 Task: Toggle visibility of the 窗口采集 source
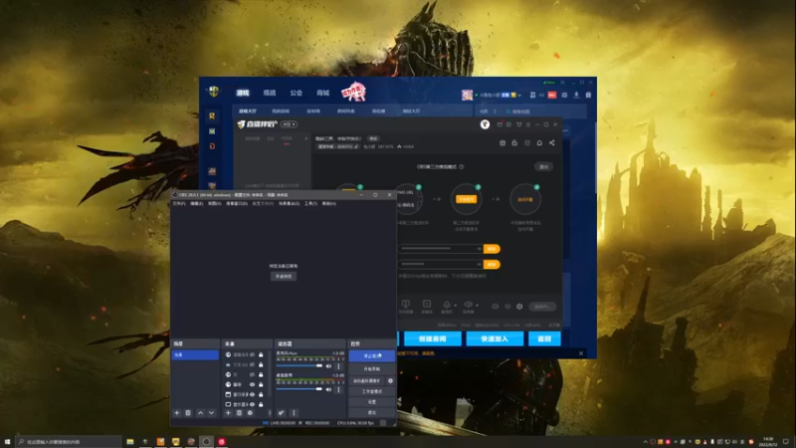pyautogui.click(x=252, y=394)
